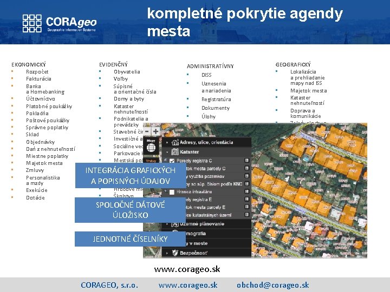Click the SPOLOČNÉ DÁTOVÉ ÚLOŽISKO box

click(x=131, y=210)
